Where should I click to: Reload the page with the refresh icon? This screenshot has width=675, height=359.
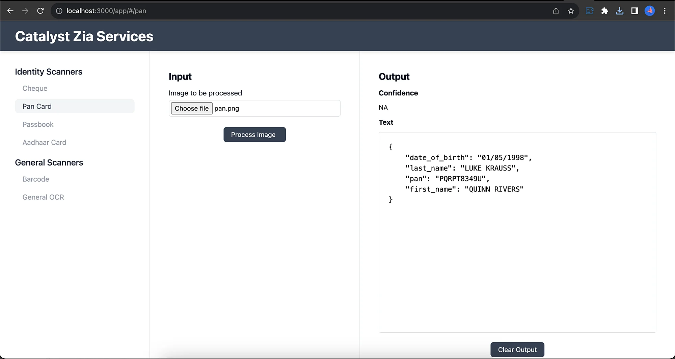click(x=40, y=11)
